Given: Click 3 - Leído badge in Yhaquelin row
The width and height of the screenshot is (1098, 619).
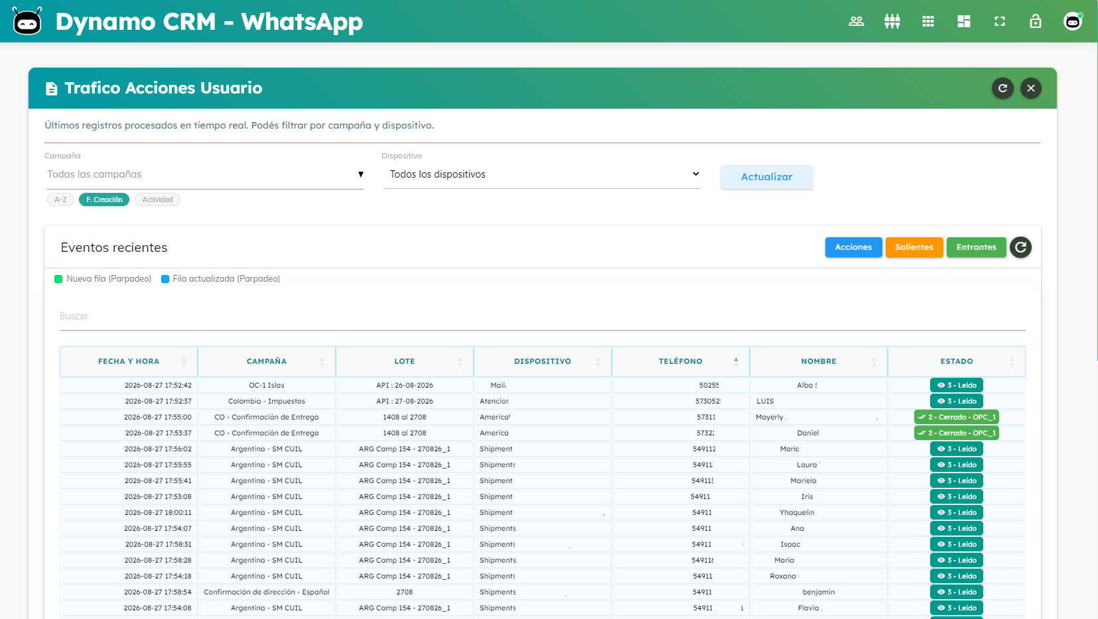Looking at the screenshot, I should point(957,512).
